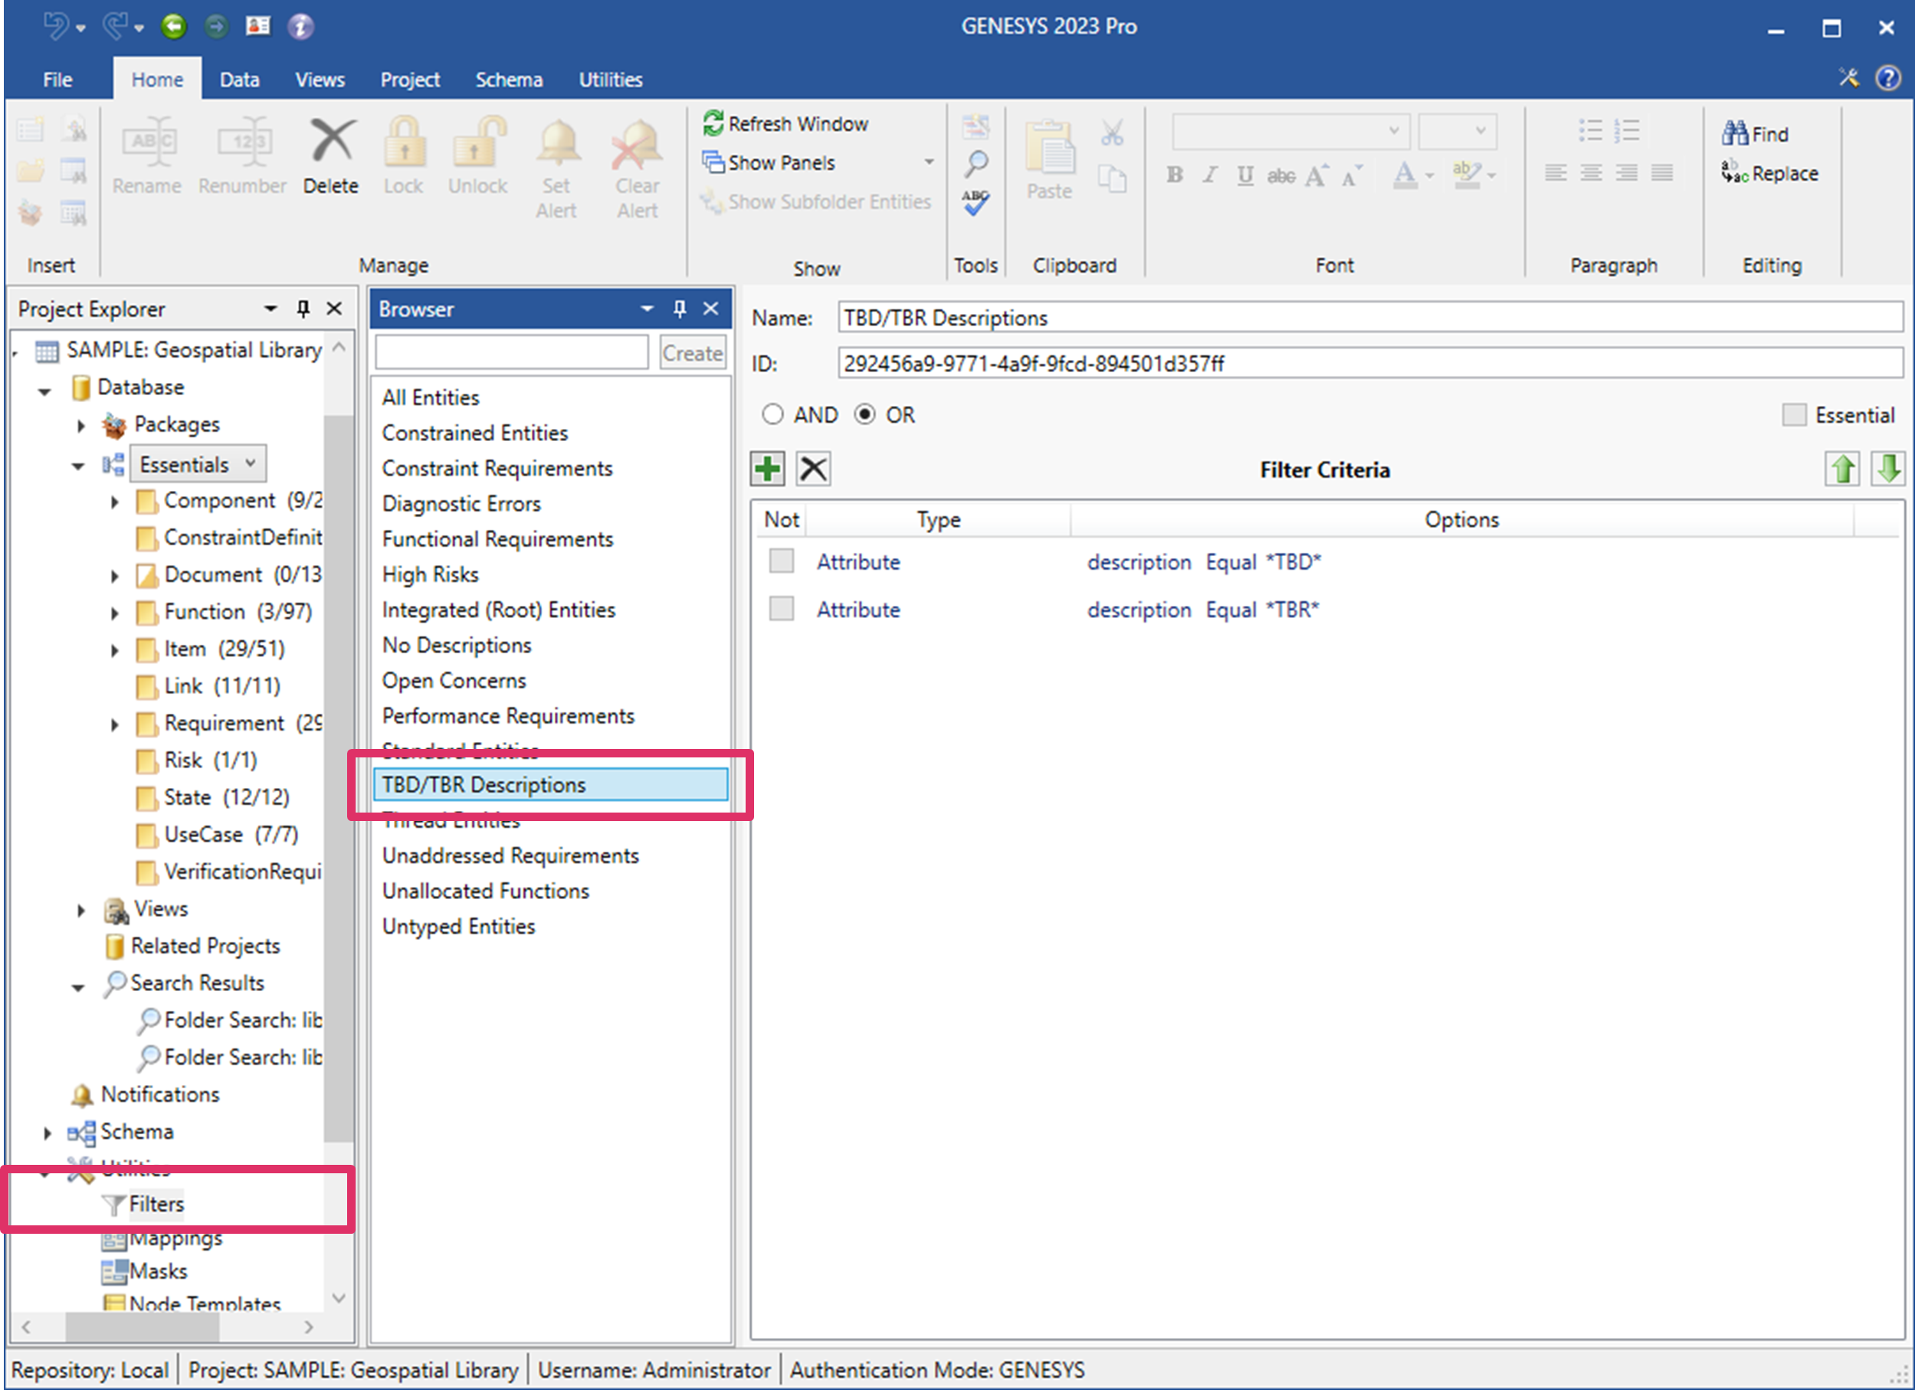Pin the Project Explorer panel
The image size is (1915, 1390).
[303, 309]
